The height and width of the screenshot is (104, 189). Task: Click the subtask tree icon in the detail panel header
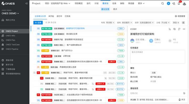coord(170,29)
